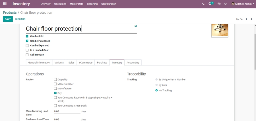Click the Save button

coord(8,19)
